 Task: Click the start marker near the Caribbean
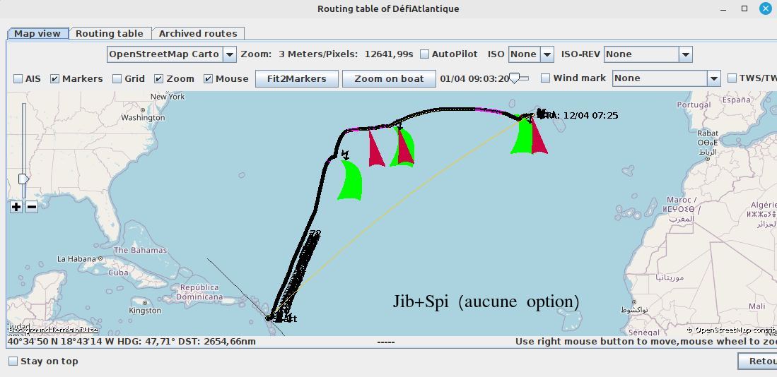coord(269,318)
